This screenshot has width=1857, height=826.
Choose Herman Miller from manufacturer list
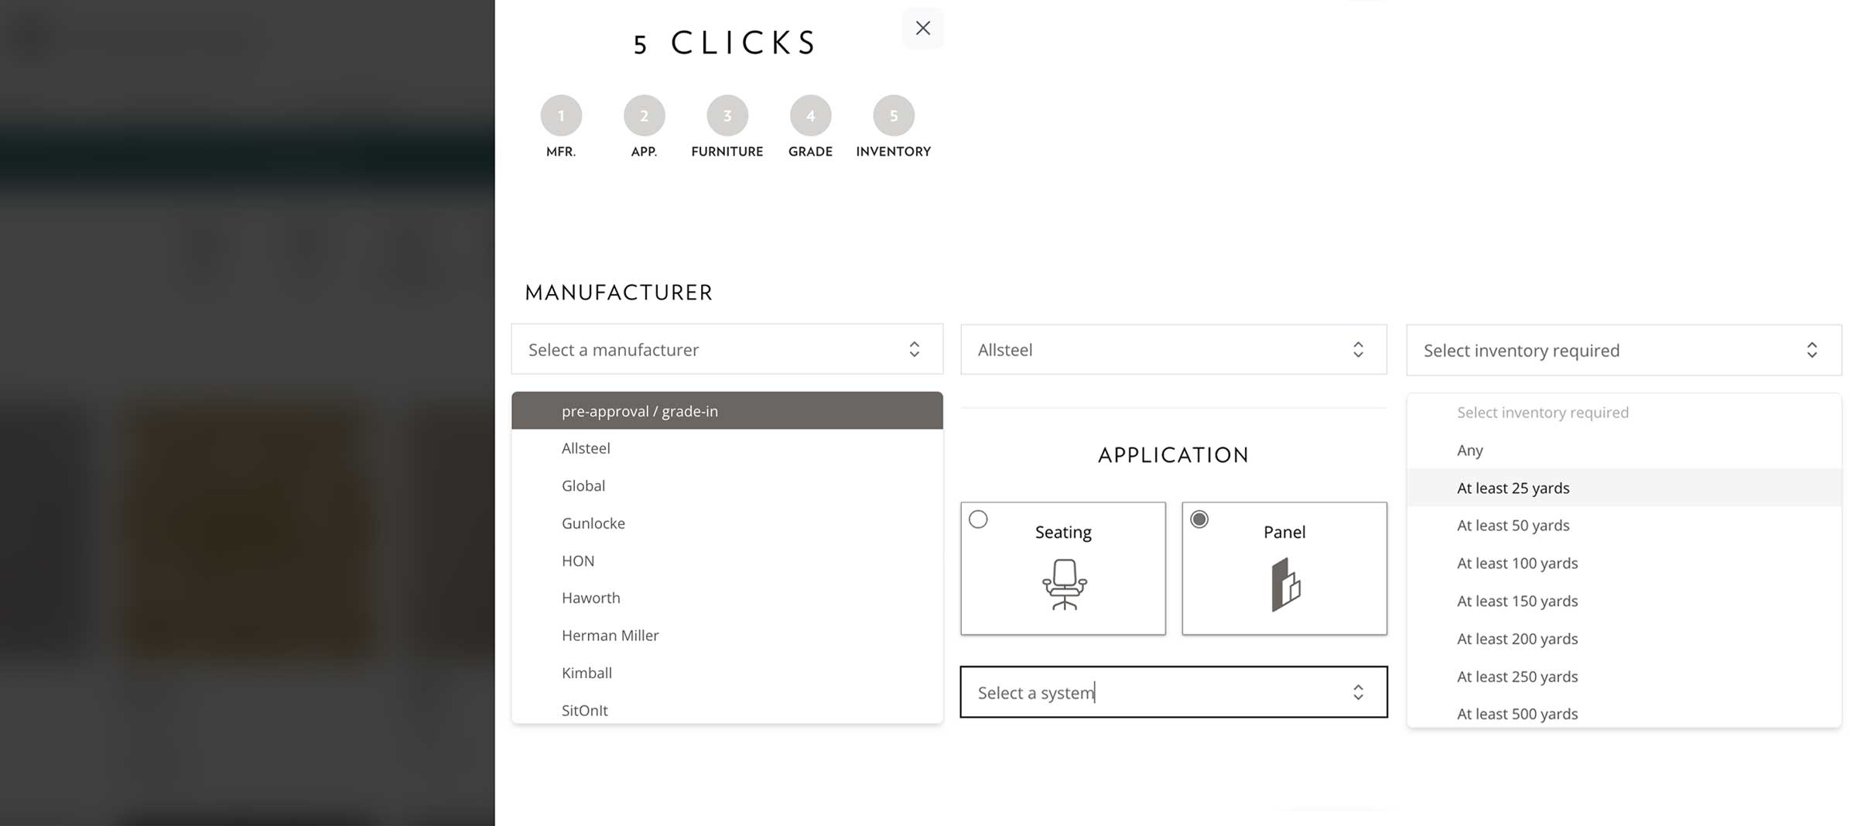point(610,636)
